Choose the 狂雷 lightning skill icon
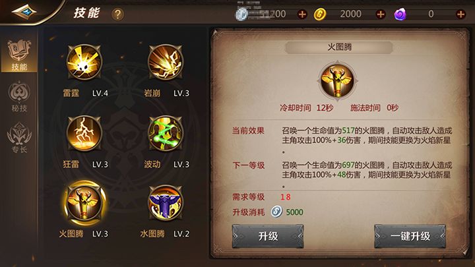Screen dimensions: 475x267 click(84, 133)
